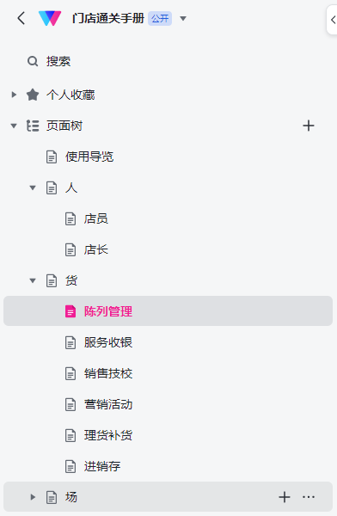This screenshot has height=516, width=337.
Task: Click the 搜索 search field
Action: pos(168,61)
